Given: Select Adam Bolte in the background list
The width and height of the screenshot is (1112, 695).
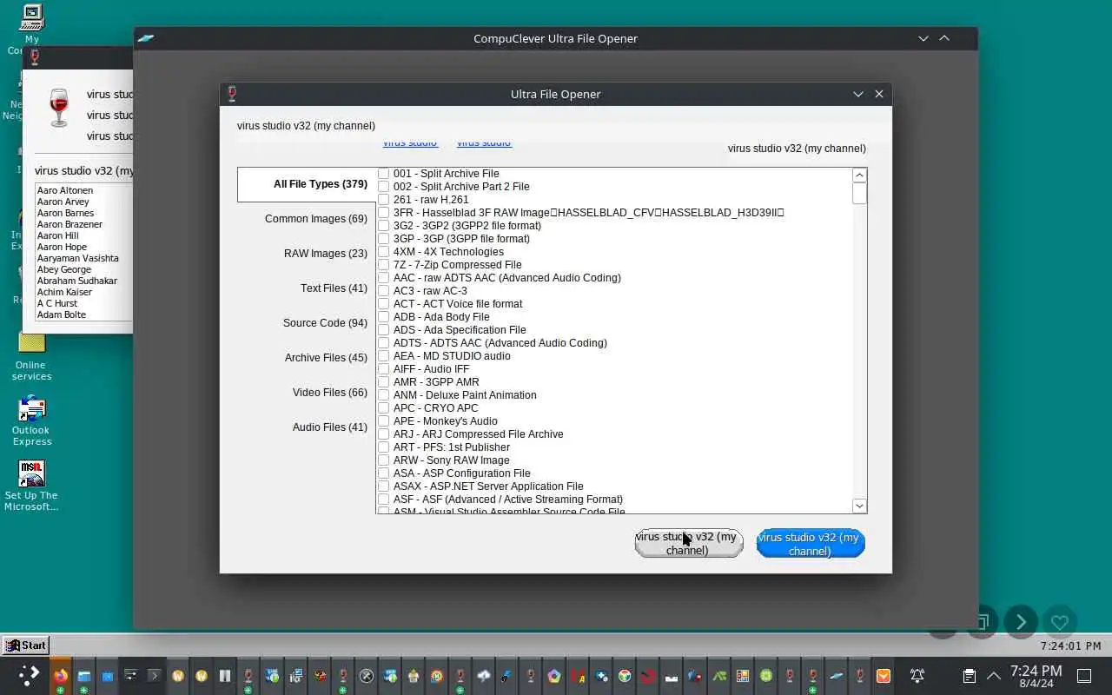Looking at the screenshot, I should pyautogui.click(x=61, y=314).
